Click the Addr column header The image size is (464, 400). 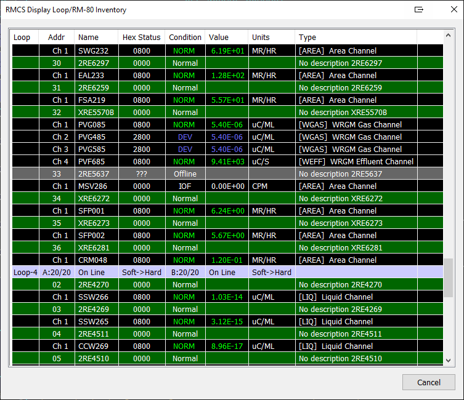(x=56, y=38)
